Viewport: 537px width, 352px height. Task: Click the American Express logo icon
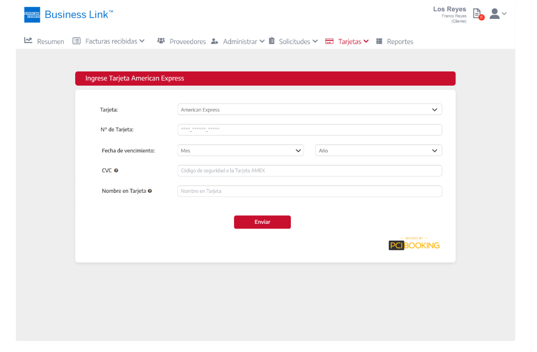pos(32,15)
